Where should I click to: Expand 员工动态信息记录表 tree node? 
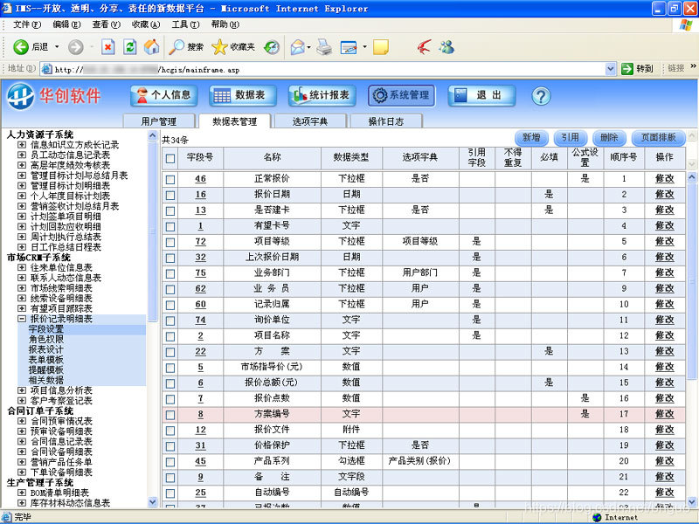coord(21,155)
